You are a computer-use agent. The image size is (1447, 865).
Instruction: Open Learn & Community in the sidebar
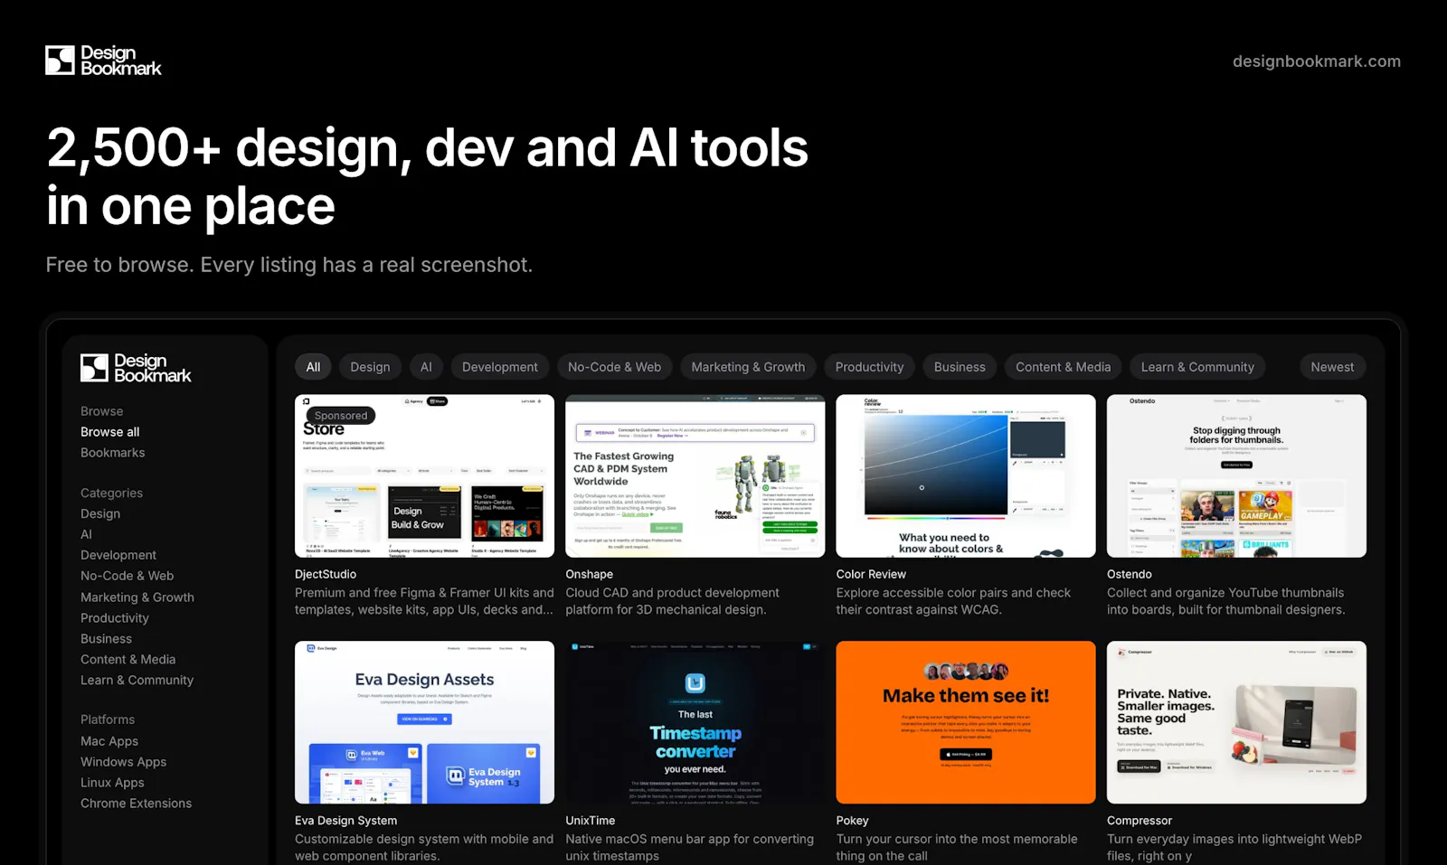(137, 681)
